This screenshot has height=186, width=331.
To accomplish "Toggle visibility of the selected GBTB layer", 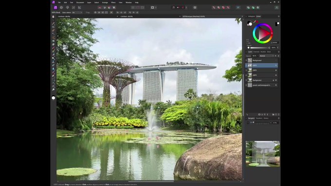I will pos(276,65).
